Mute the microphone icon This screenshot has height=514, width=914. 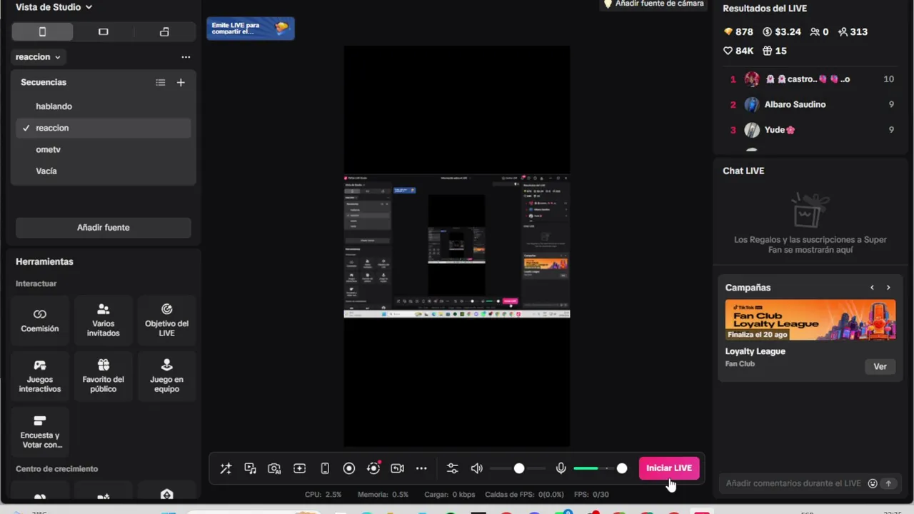pos(561,468)
